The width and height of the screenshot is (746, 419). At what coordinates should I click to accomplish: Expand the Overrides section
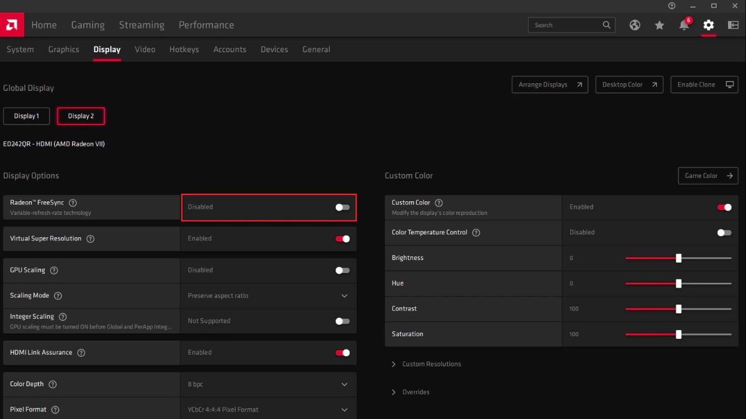tap(410, 392)
